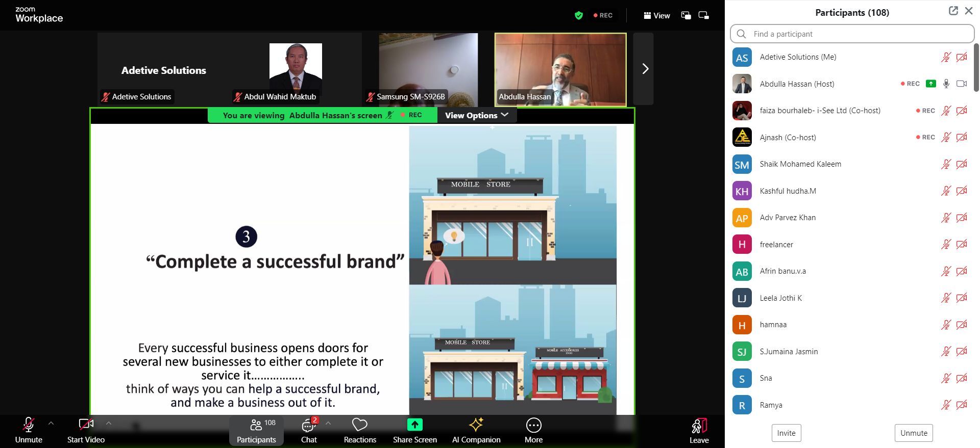980x448 pixels.
Task: Click the camera off icon for freelancer
Action: (962, 245)
